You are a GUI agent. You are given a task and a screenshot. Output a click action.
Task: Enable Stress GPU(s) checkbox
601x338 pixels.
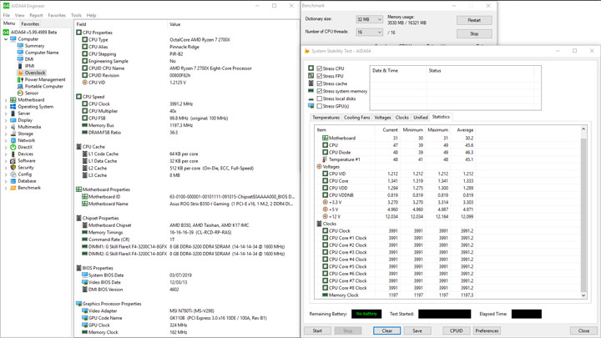(x=319, y=106)
